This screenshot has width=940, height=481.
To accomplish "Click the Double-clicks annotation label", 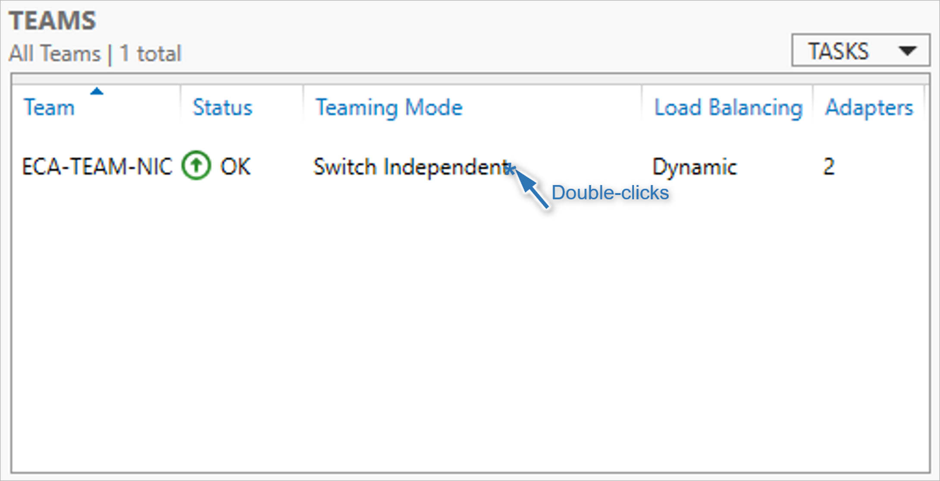I will (610, 193).
